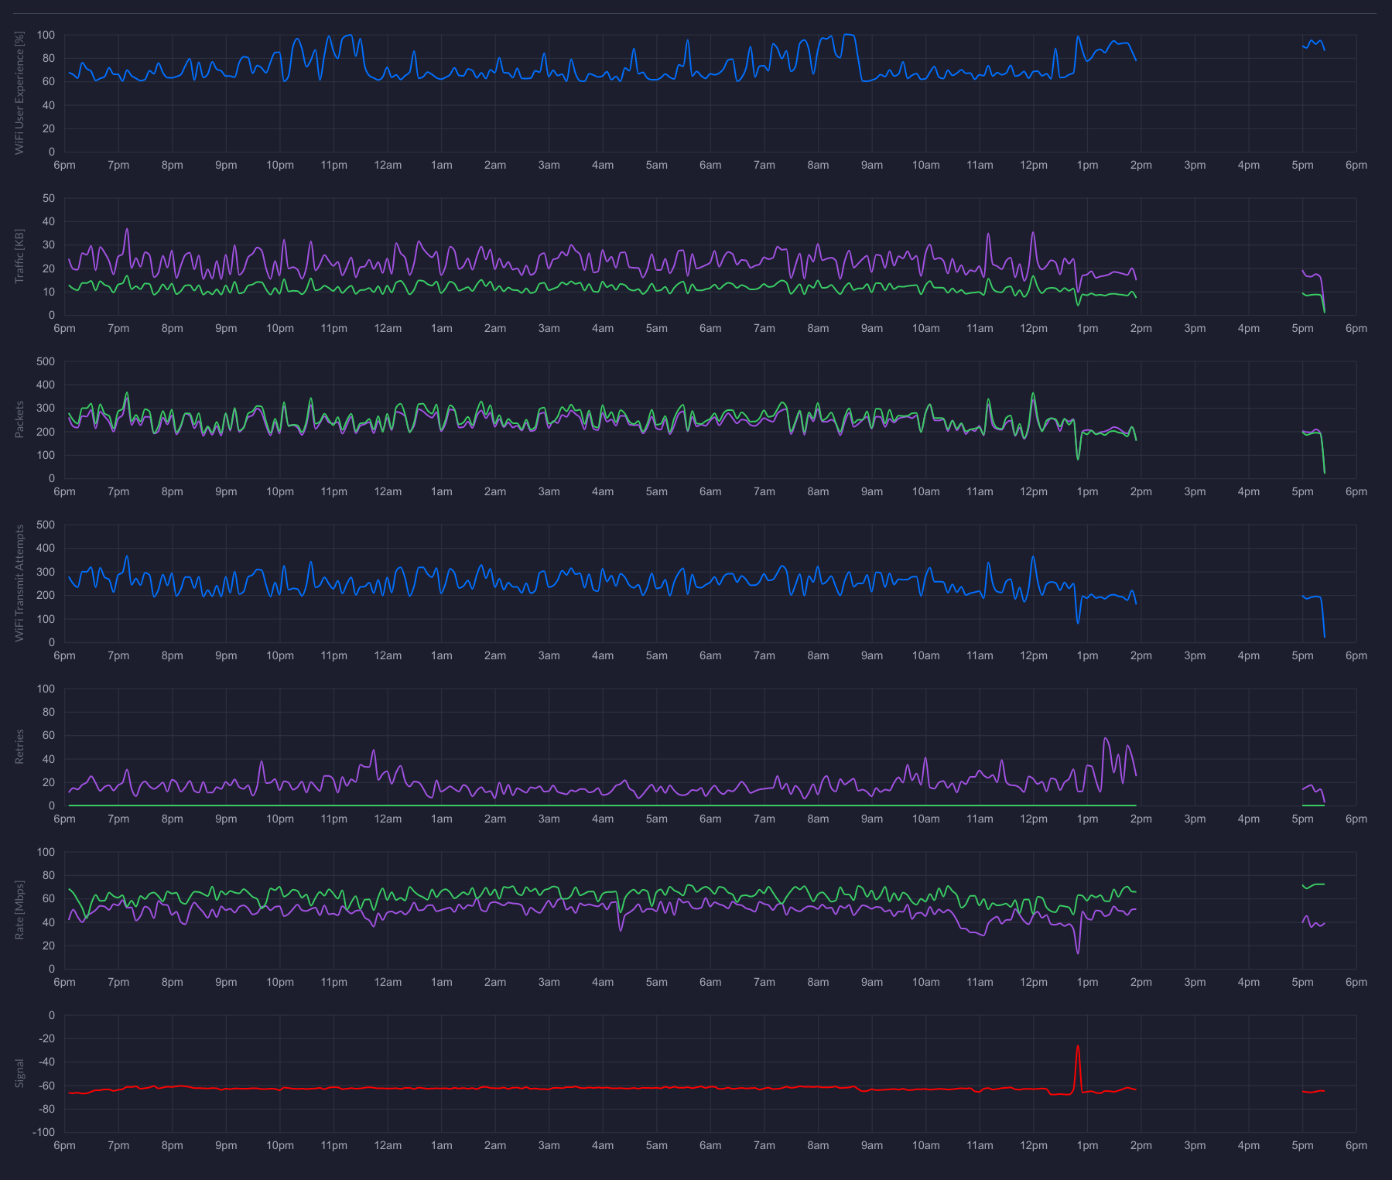Select the Signal axis title
Viewport: 1392px width, 1180px height.
[20, 1073]
